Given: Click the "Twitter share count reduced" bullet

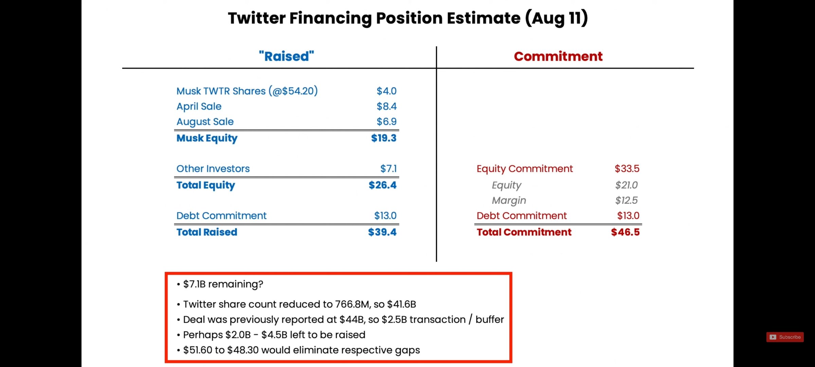Looking at the screenshot, I should point(299,304).
